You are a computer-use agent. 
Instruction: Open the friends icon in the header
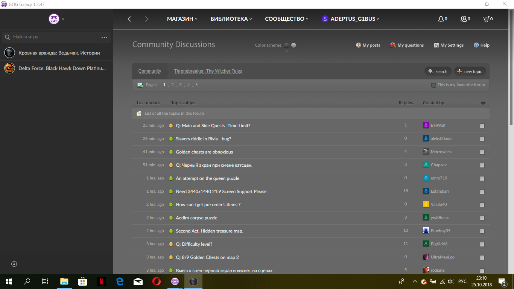click(x=464, y=19)
